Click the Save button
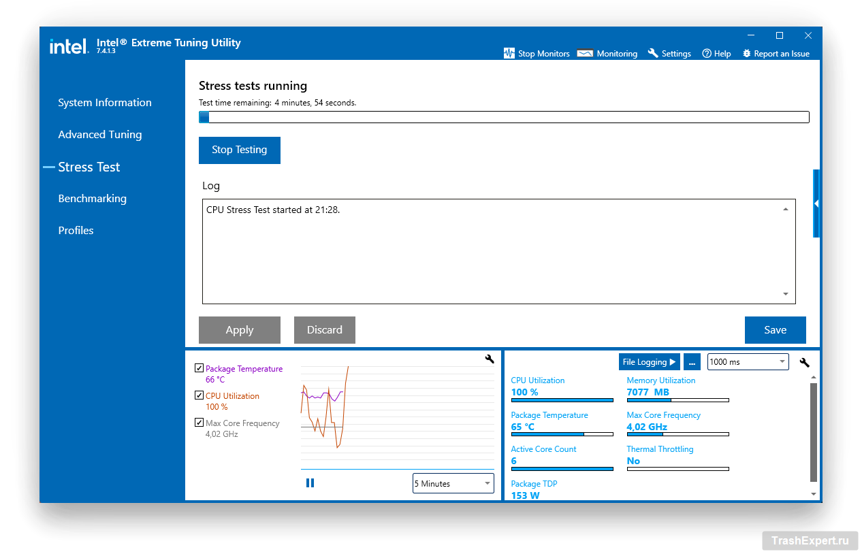The width and height of the screenshot is (862, 554). tap(775, 330)
